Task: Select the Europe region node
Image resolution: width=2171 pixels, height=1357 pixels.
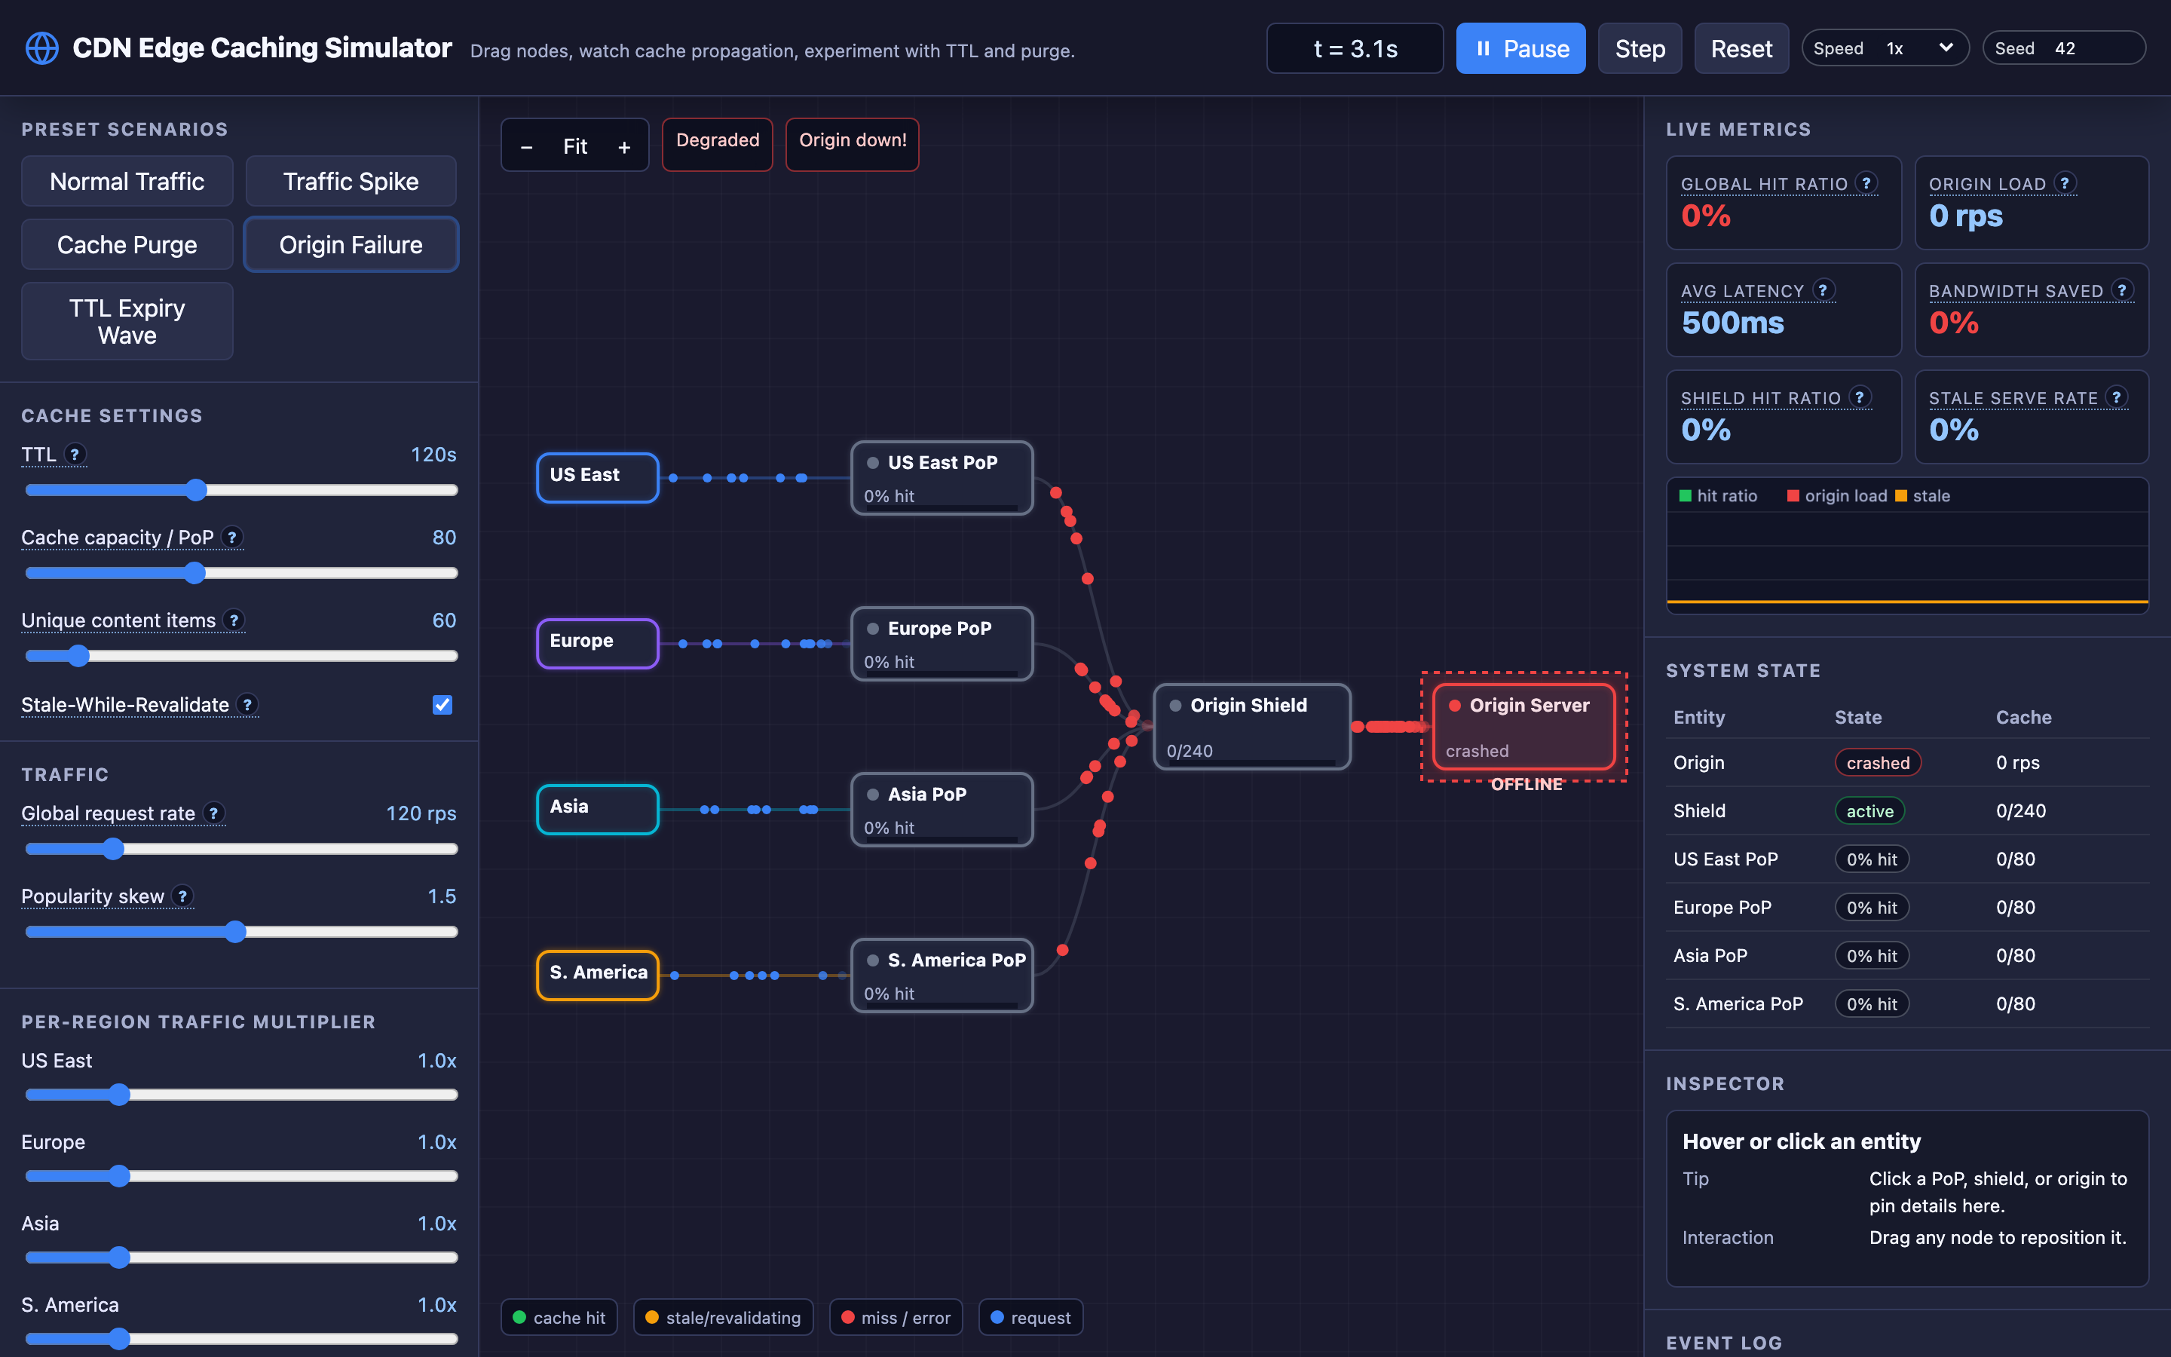Action: pos(598,642)
